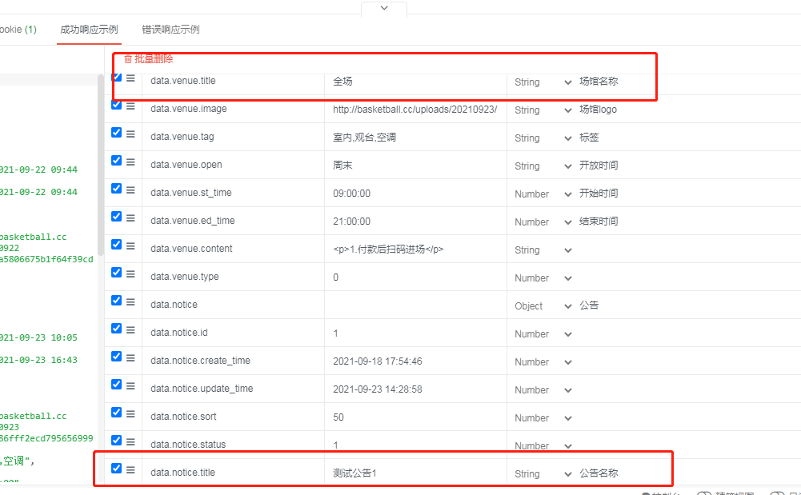The height and width of the screenshot is (495, 801).
Task: Uncheck the data.notice.title checkbox
Action: [117, 469]
